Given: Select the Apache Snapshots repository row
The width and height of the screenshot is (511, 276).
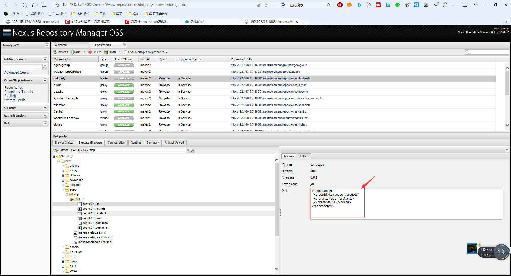Looking at the screenshot, I should tap(274, 98).
